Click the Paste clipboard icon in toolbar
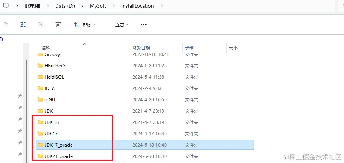Image resolution: width=344 pixels, height=163 pixels. click(x=5, y=24)
